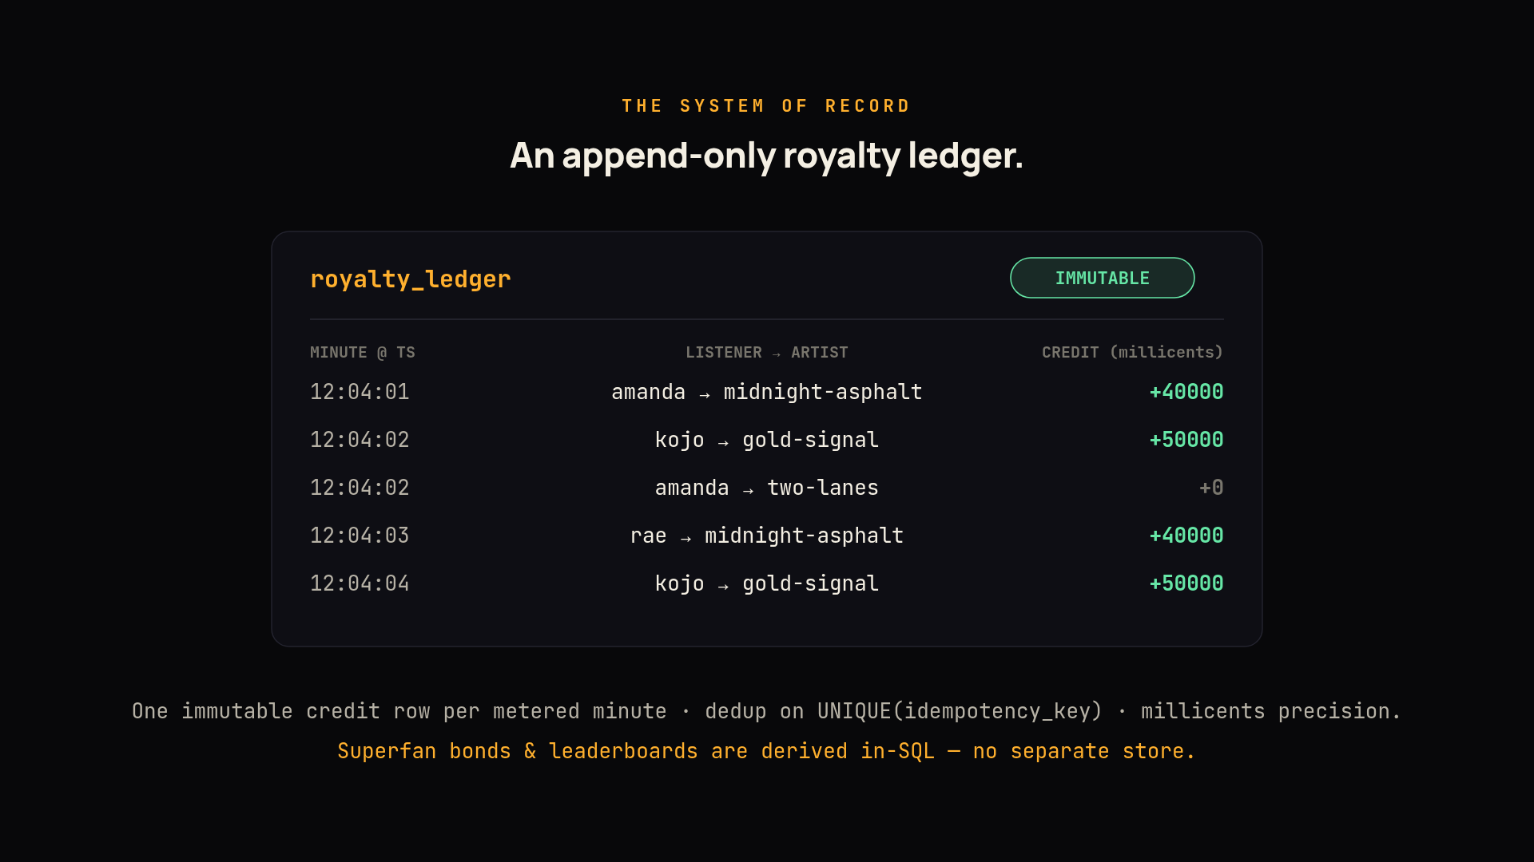Select the royalty_ledger table title

(x=410, y=279)
